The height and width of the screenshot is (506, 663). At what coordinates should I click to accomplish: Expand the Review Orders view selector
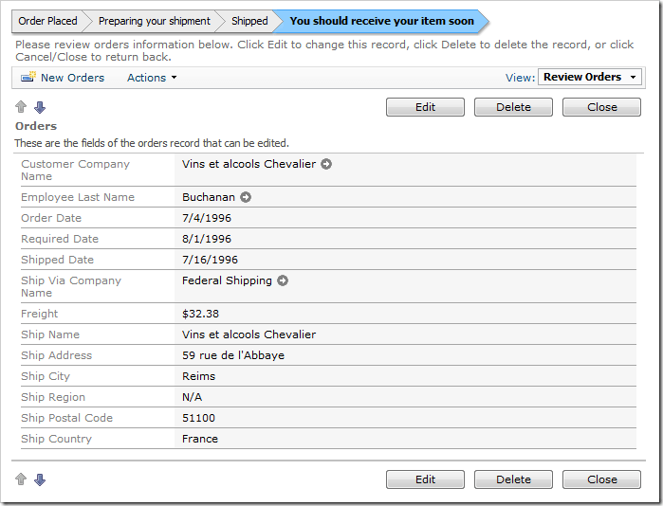tap(589, 77)
